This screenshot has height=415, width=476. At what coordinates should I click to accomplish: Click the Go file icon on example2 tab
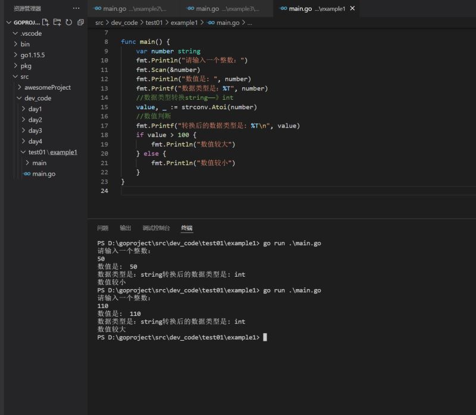[x=98, y=8]
